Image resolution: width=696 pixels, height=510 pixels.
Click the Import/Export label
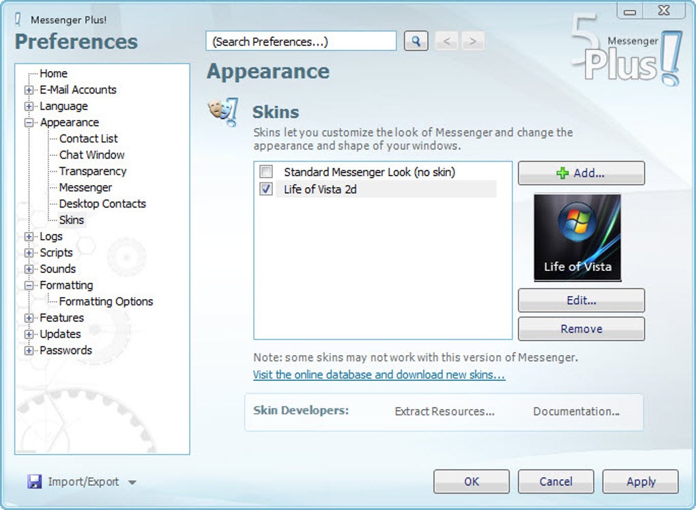(x=83, y=481)
